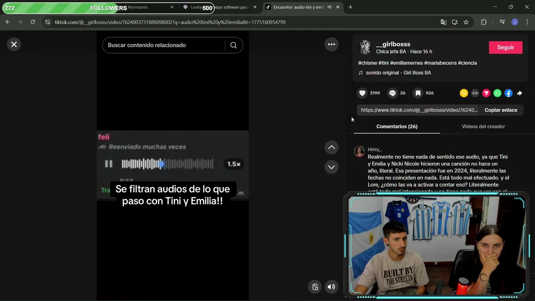Click install app icon in address bar

click(455, 22)
